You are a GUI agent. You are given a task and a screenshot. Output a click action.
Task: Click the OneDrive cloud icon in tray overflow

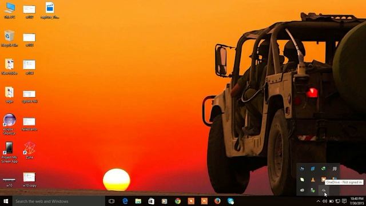click(324, 191)
